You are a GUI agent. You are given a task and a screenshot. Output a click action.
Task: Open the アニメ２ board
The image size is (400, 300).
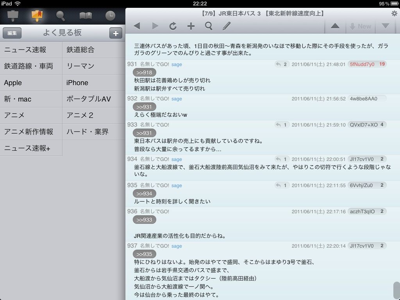[x=94, y=115]
